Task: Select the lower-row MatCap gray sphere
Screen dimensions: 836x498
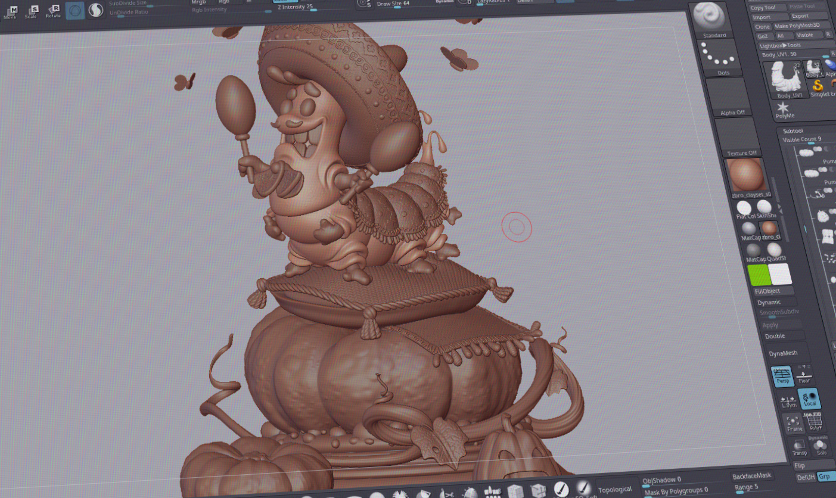Action: [x=754, y=251]
